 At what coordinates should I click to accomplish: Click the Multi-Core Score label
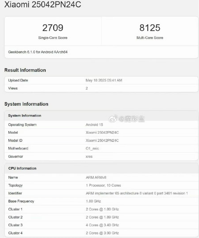(150, 38)
